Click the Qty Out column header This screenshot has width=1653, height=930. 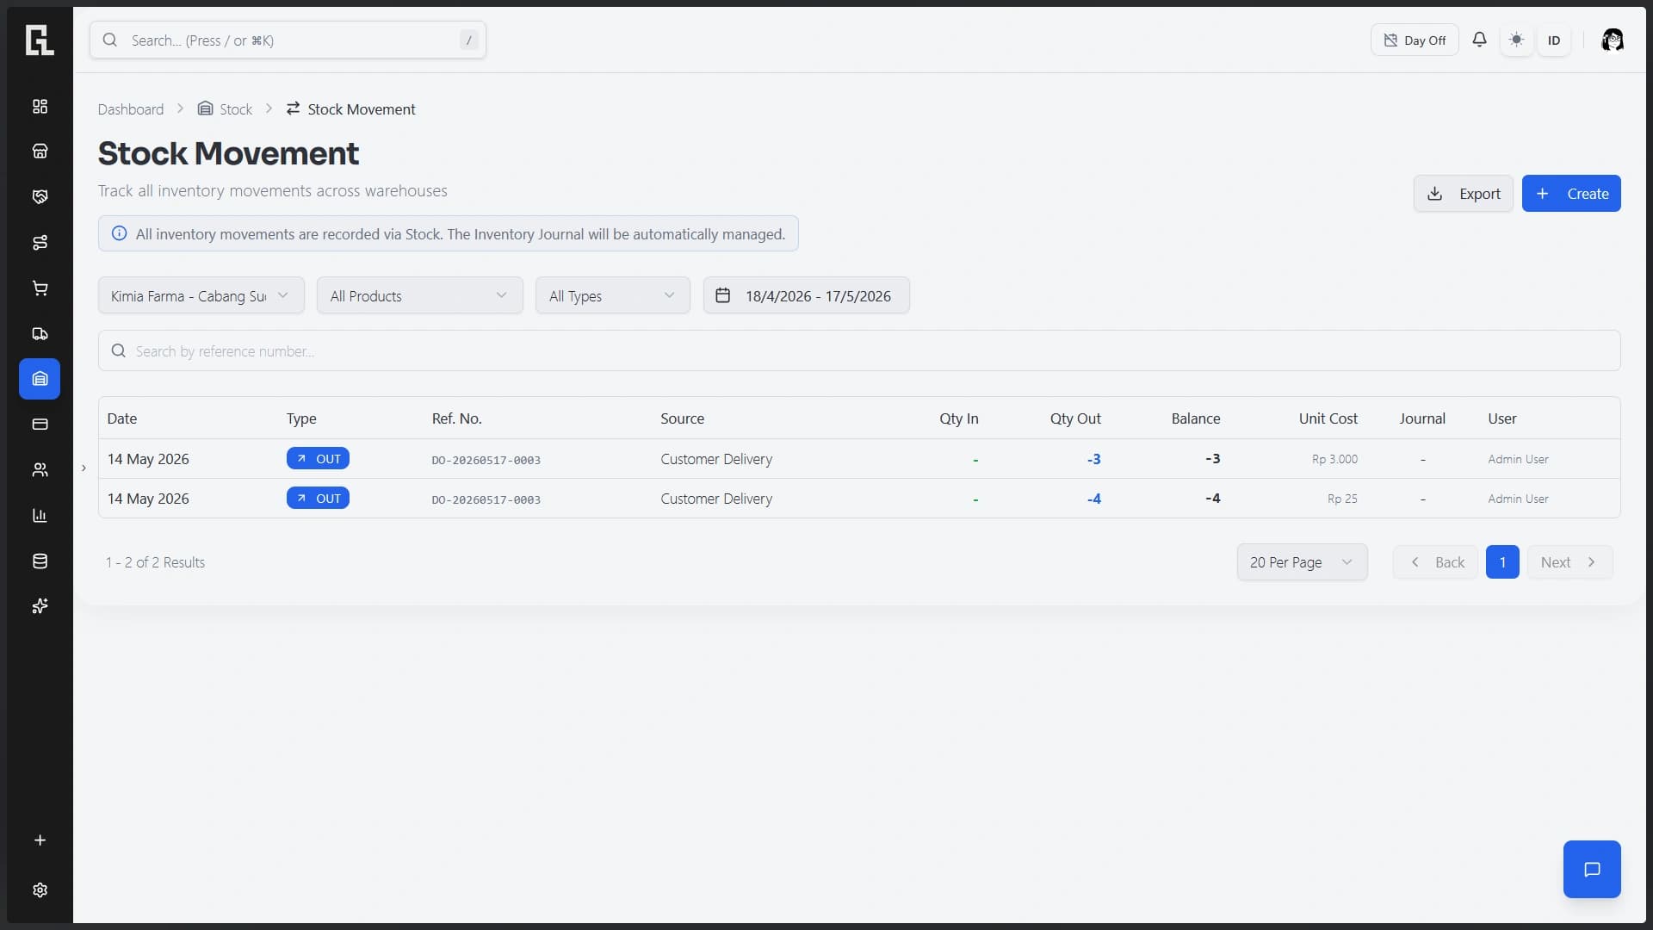coord(1074,418)
